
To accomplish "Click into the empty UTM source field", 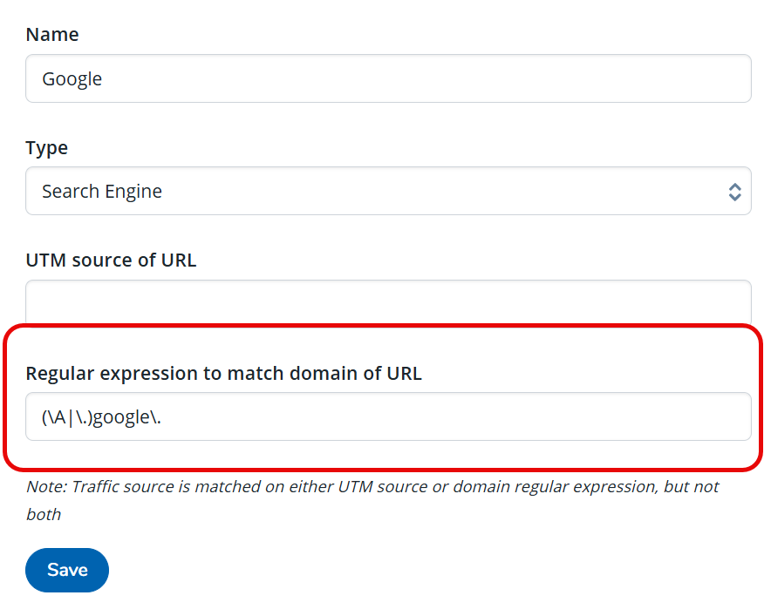I will pyautogui.click(x=388, y=303).
